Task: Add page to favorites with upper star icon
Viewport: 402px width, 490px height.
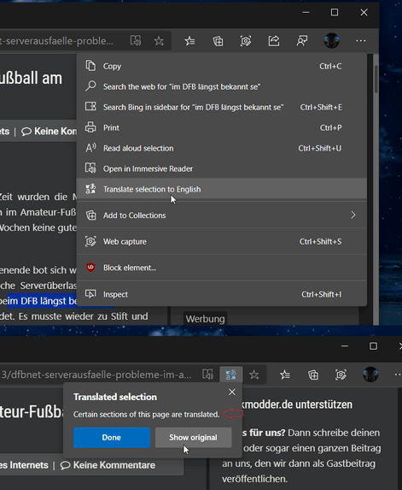Action: tap(159, 41)
